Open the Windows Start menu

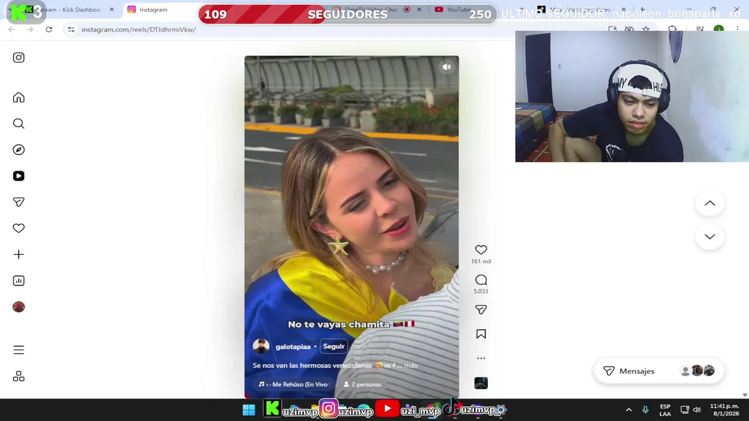pos(249,410)
